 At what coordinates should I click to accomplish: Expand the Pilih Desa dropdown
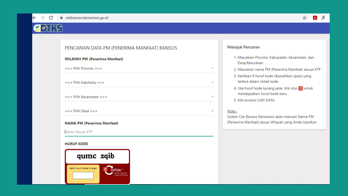139,111
